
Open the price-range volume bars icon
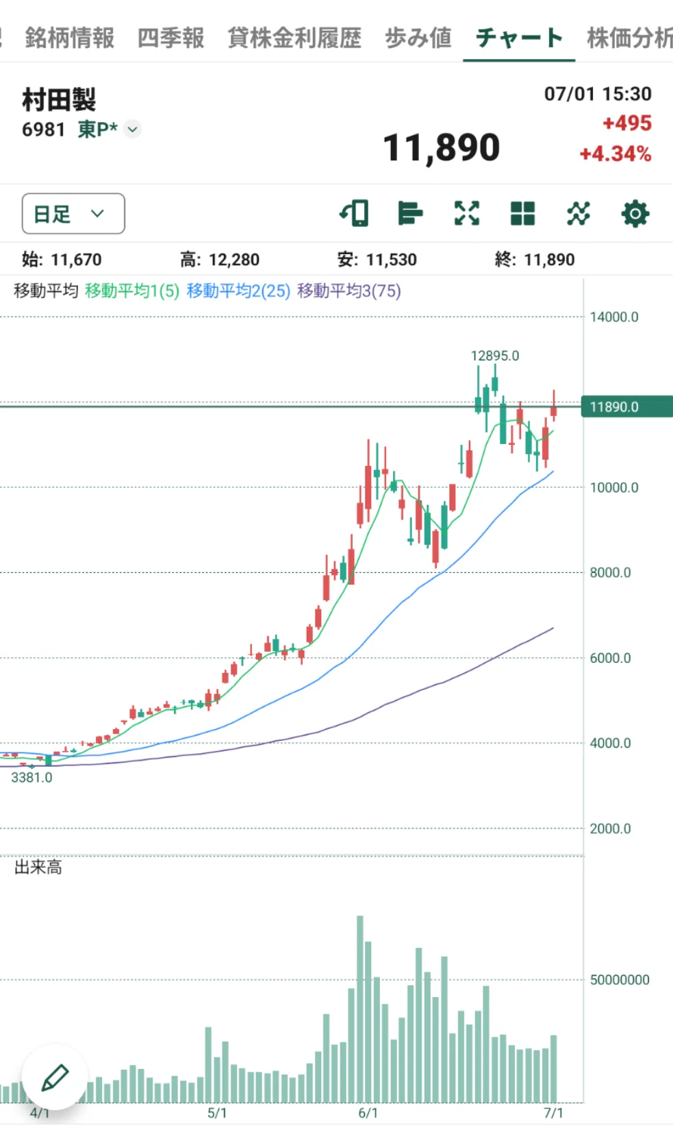[410, 213]
